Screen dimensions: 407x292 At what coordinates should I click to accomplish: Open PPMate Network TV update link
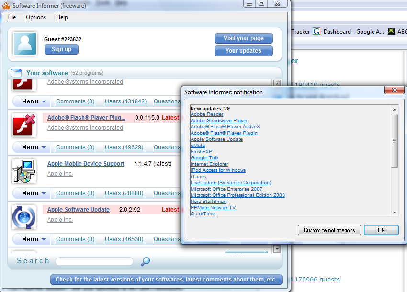click(x=213, y=208)
